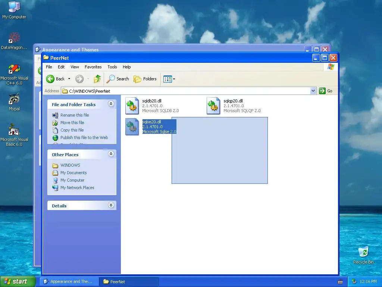
Task: Open My Computer in Other Places
Action: click(72, 180)
